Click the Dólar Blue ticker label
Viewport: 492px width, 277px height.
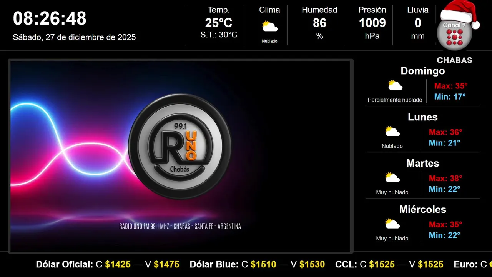click(214, 264)
